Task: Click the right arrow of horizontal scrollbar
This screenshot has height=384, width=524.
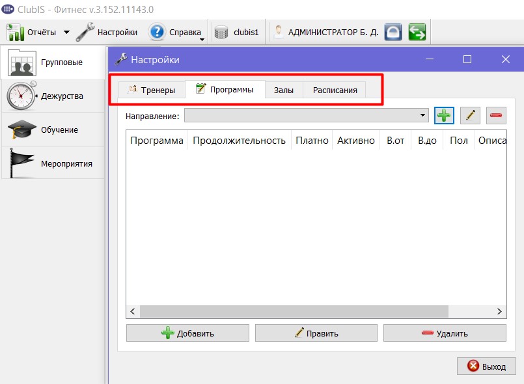Action: [x=499, y=312]
